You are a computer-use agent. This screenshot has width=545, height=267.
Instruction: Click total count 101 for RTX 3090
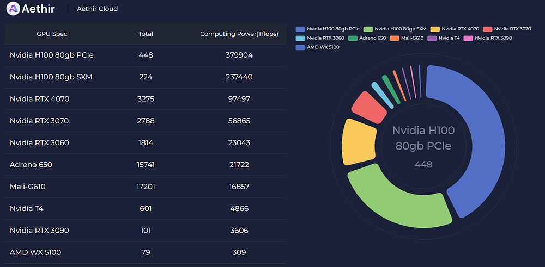pos(146,230)
